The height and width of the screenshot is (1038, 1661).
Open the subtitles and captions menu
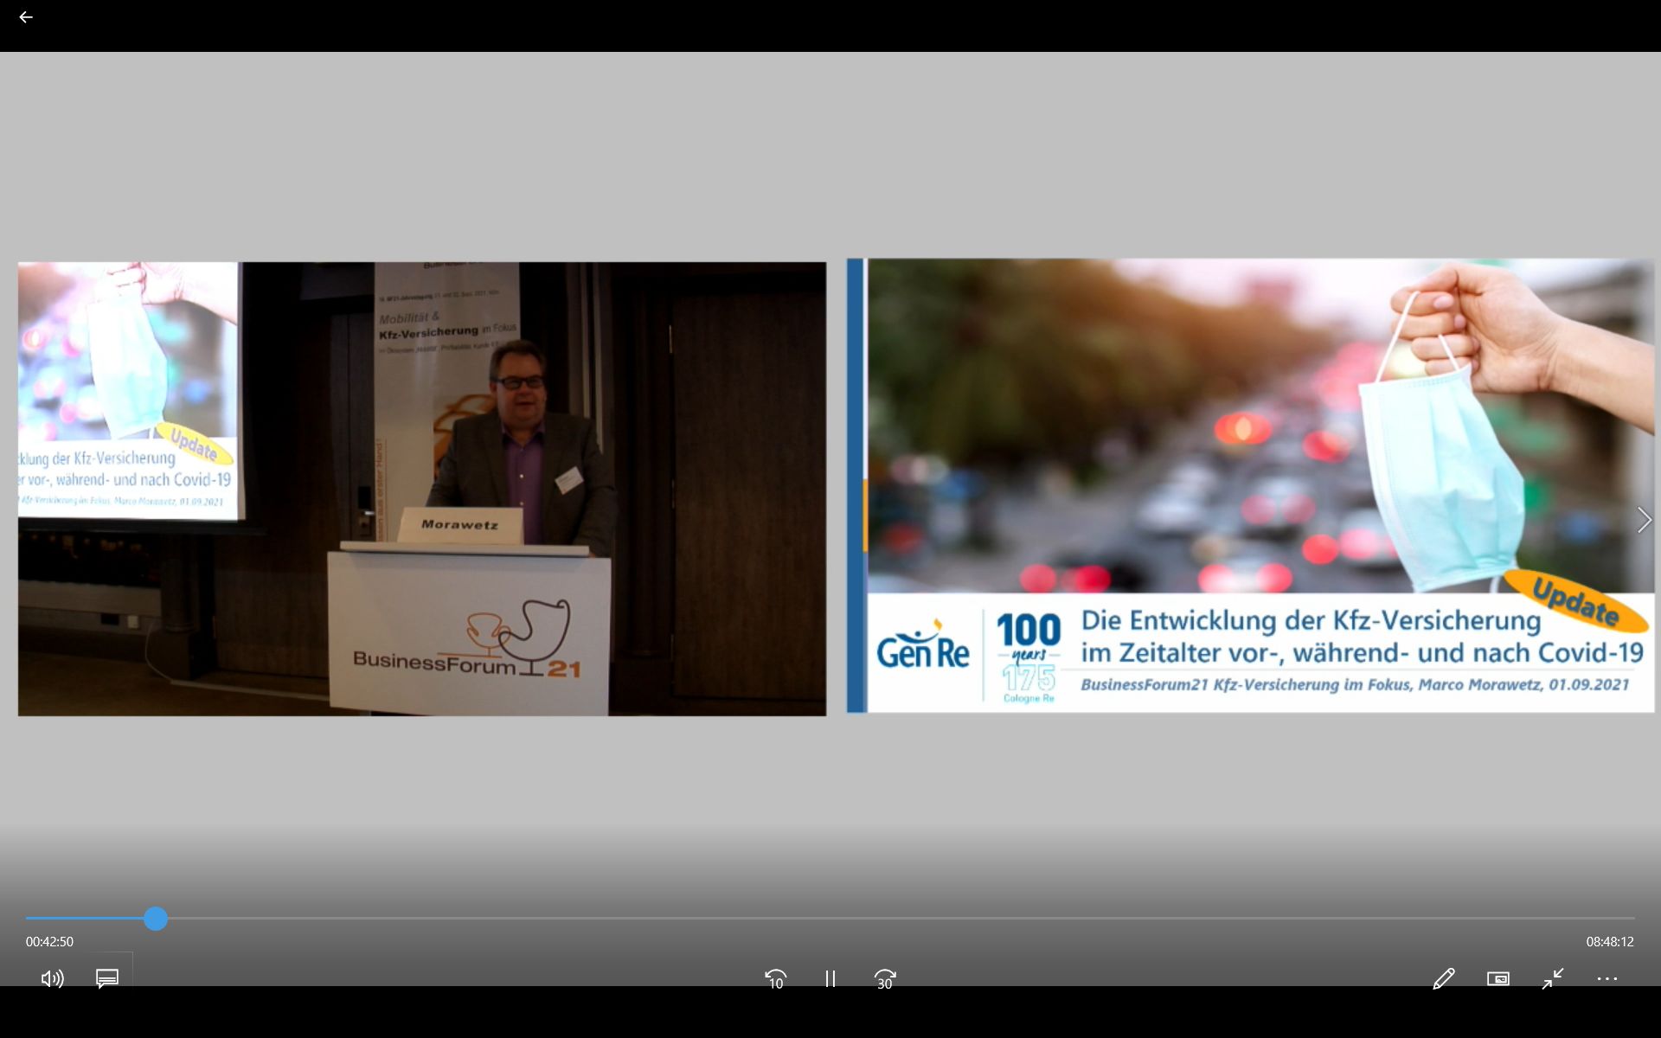(x=107, y=978)
